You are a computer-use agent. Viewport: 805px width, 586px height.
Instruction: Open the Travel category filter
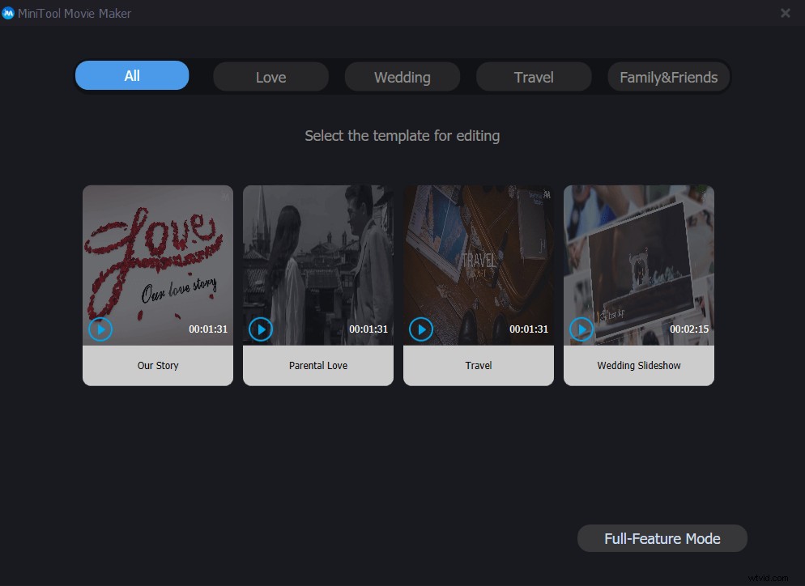point(534,77)
